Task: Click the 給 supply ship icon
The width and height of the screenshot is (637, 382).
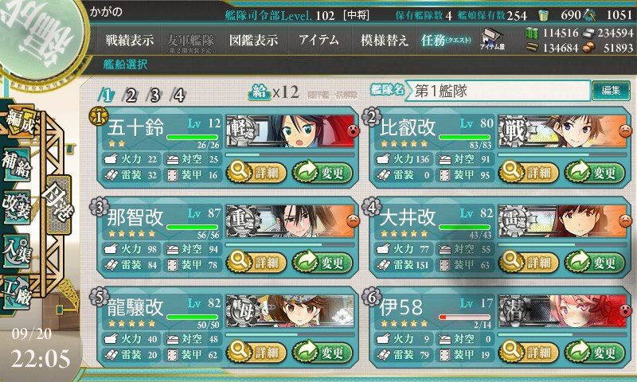Action: pos(260,92)
